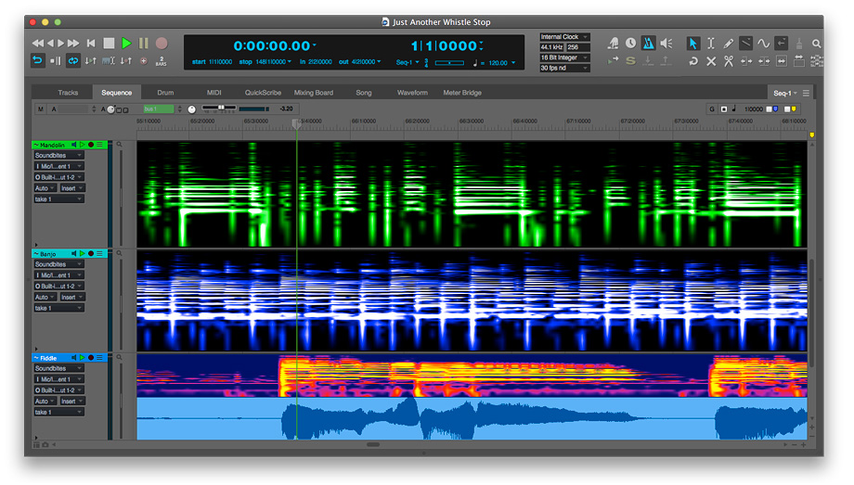Open the Internal Clock dropdown
Image resolution: width=854 pixels, height=485 pixels.
(x=564, y=37)
